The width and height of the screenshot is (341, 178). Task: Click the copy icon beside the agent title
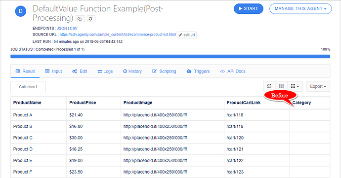click(x=80, y=19)
